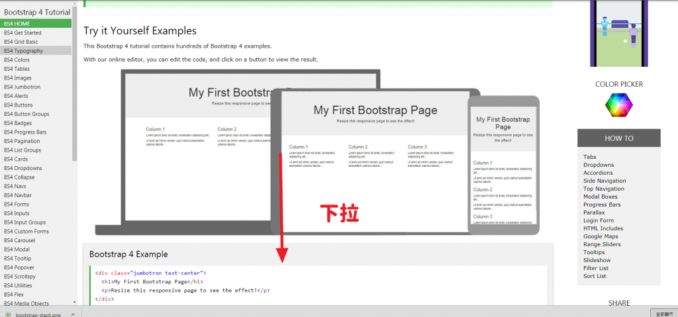The image size is (678, 317).
Task: Open the Side Navigation how-to
Action: pyautogui.click(x=605, y=181)
